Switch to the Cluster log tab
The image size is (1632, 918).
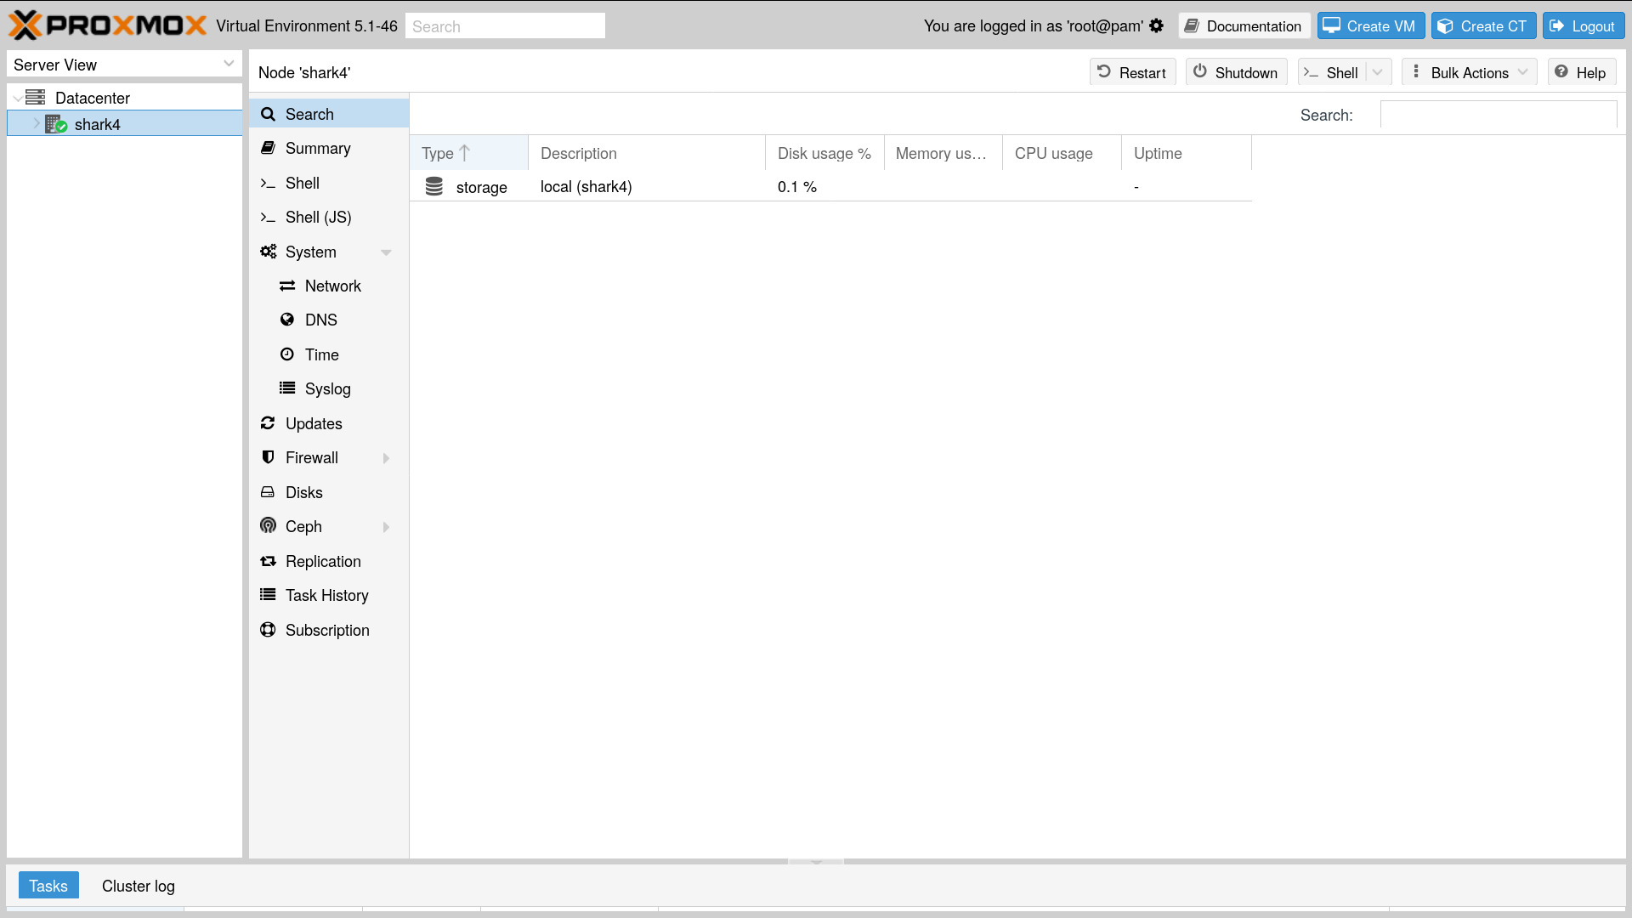(138, 886)
